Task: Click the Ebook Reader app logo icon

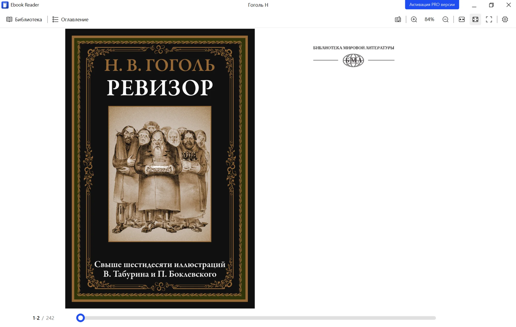Action: point(5,5)
